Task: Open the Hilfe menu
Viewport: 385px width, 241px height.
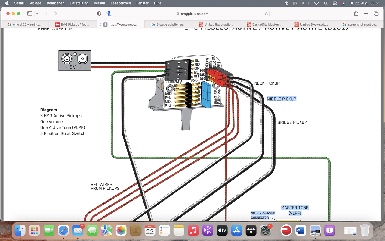Action: tap(158, 3)
